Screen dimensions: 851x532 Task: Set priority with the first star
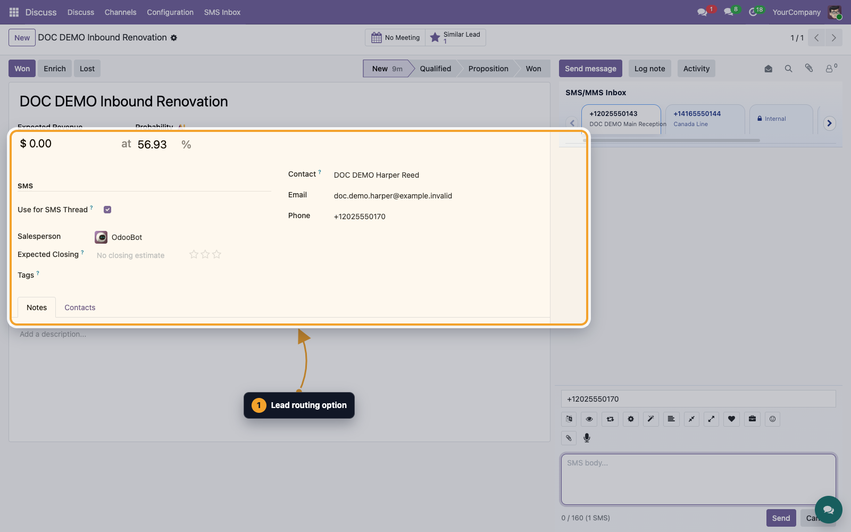tap(194, 254)
